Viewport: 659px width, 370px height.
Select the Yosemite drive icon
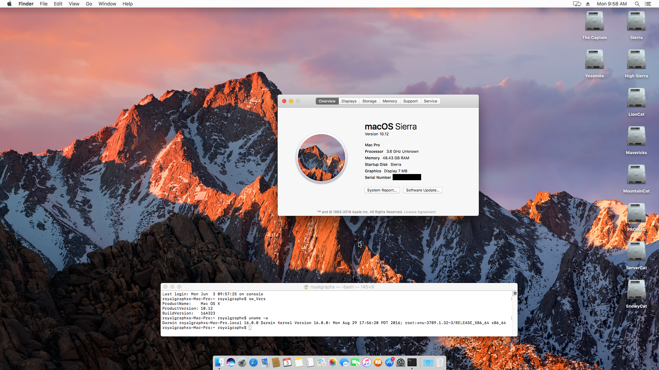(594, 60)
